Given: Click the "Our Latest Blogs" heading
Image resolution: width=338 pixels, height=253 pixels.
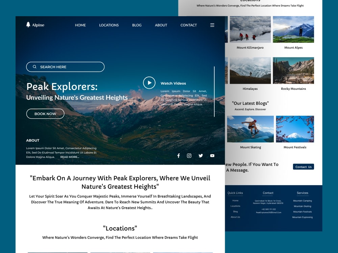Looking at the screenshot, I should [250, 103].
